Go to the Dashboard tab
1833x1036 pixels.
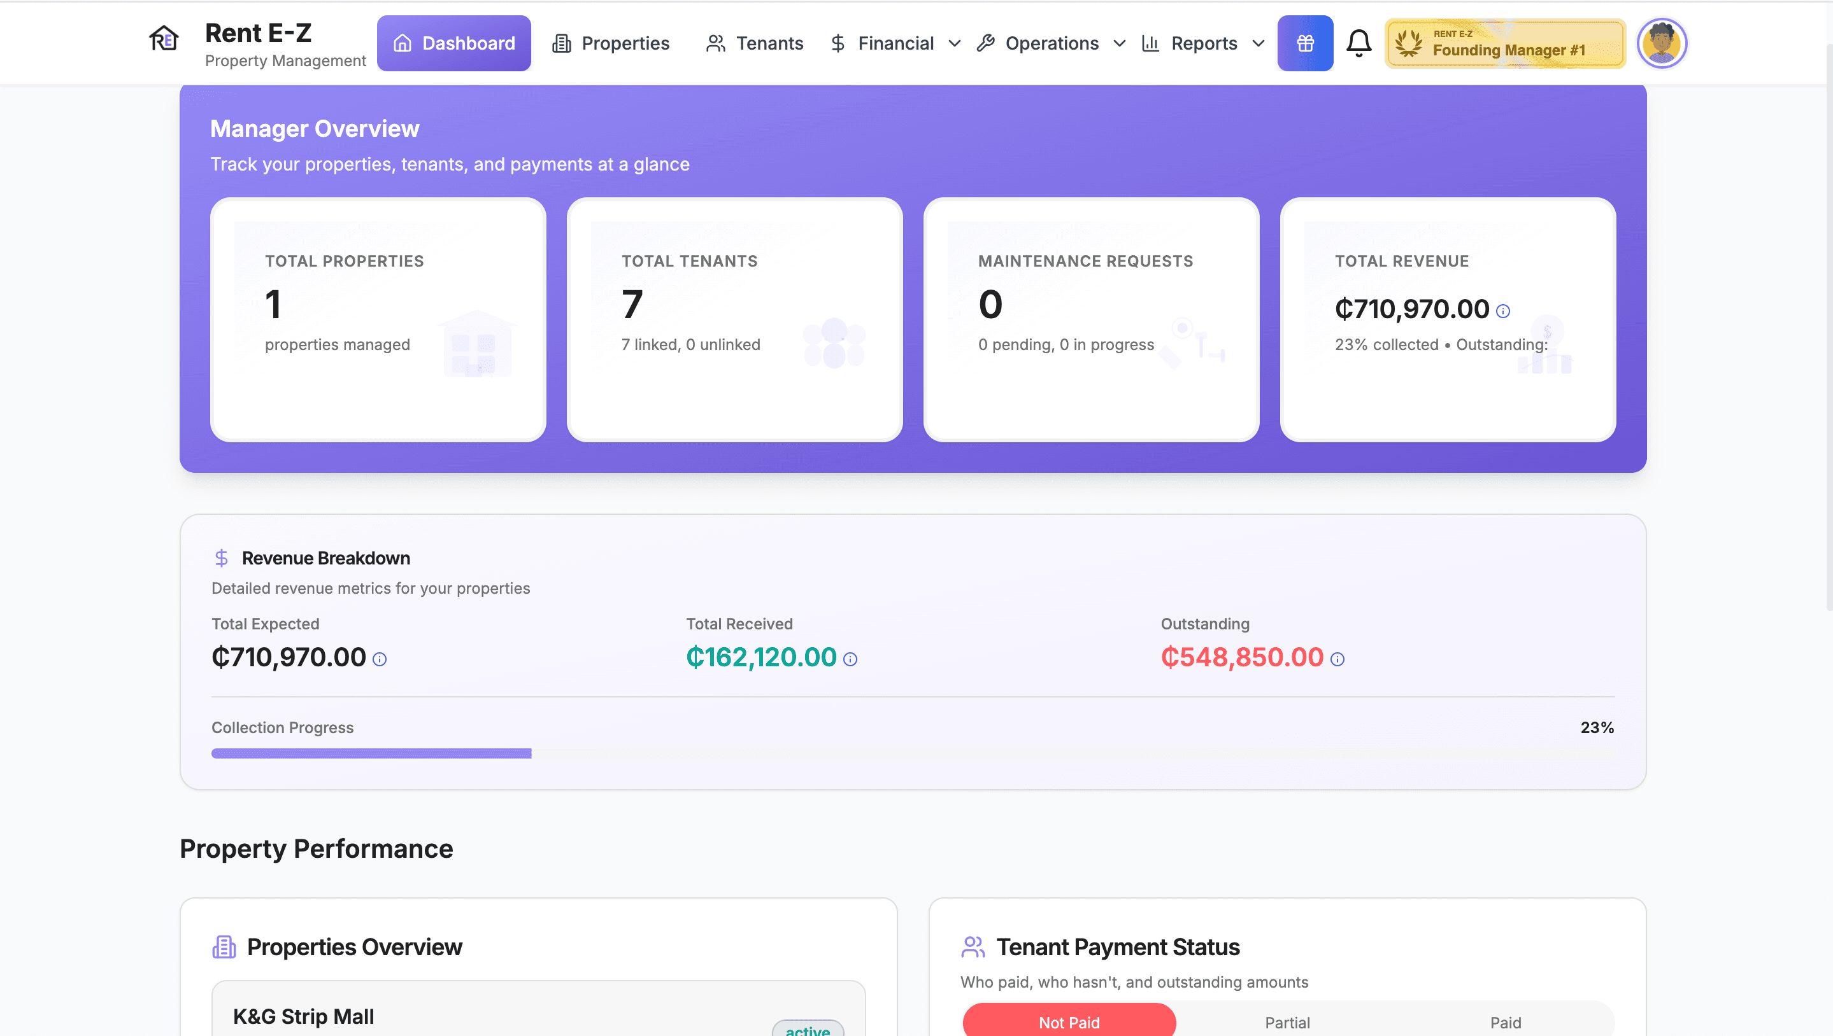(x=453, y=43)
